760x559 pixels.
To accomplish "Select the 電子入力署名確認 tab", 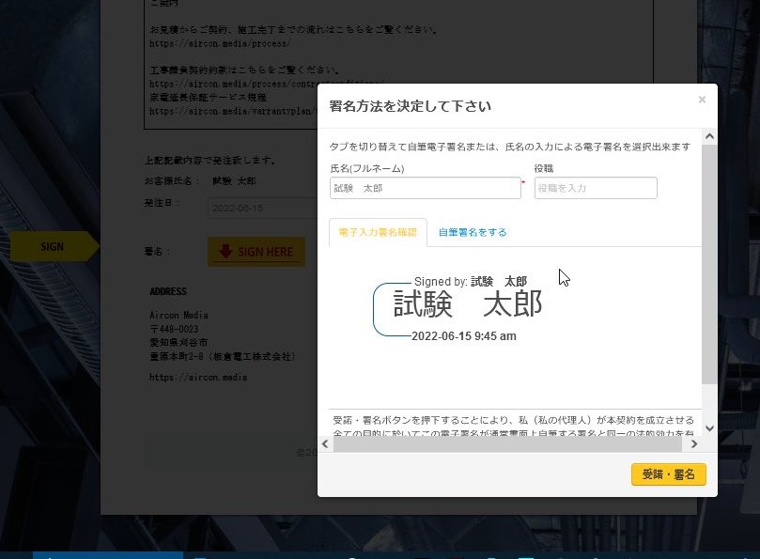I will pyautogui.click(x=378, y=232).
